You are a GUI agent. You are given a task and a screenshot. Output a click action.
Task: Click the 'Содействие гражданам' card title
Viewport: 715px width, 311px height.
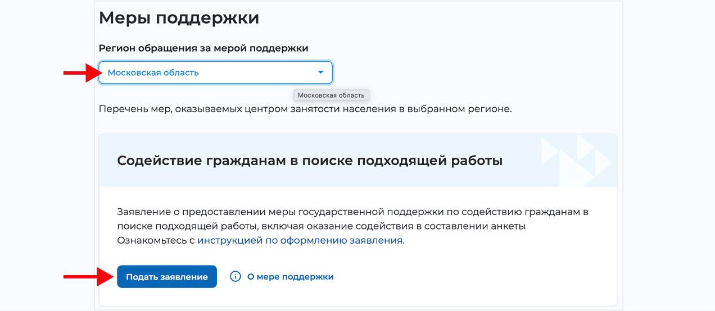[310, 161]
